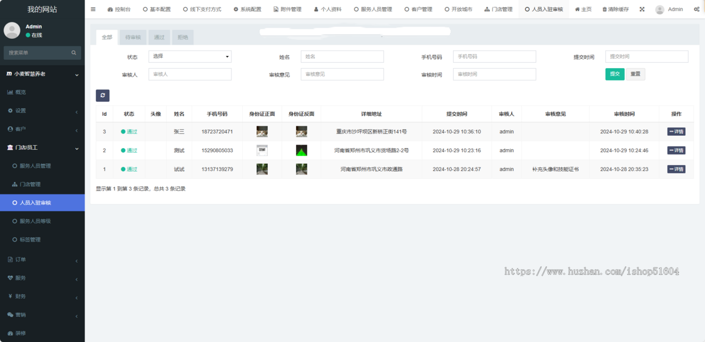Expand the 设置 sidebar menu
This screenshot has width=705, height=342.
(x=42, y=110)
